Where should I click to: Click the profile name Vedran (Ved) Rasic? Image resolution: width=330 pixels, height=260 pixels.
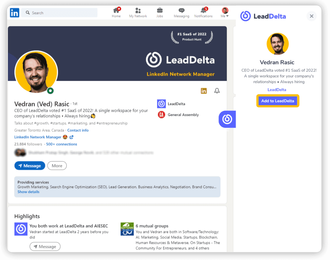click(42, 104)
